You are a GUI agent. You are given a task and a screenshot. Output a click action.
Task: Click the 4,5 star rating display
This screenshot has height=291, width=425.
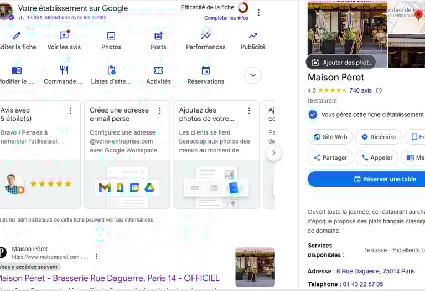(x=327, y=90)
